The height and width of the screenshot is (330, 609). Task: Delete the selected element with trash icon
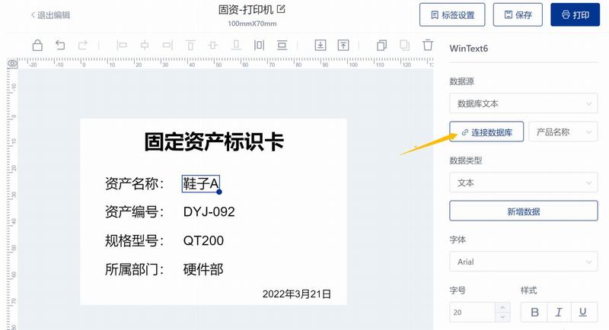(x=428, y=45)
